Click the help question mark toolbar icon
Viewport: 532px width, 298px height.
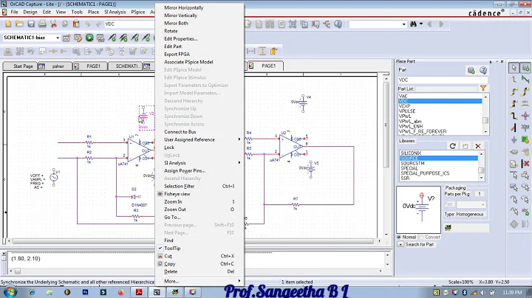(x=338, y=24)
